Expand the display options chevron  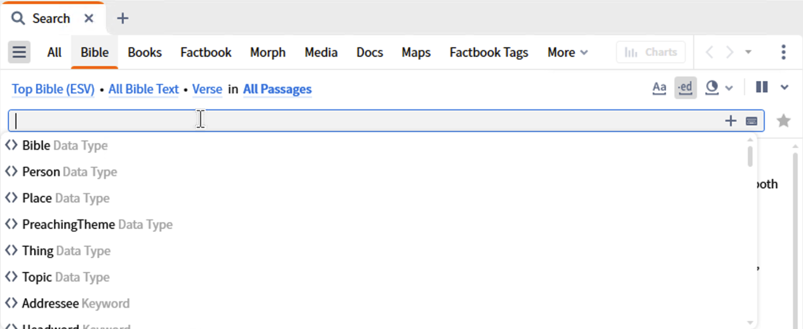pos(729,88)
